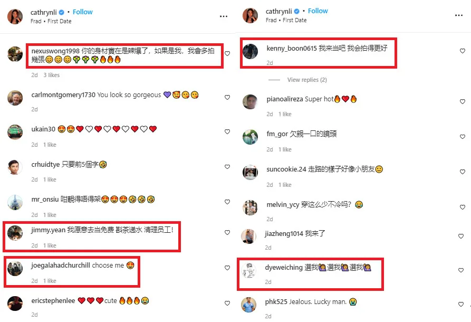View suncookie.24's avatar
Viewport: 471px width, 322px height.
coord(250,172)
